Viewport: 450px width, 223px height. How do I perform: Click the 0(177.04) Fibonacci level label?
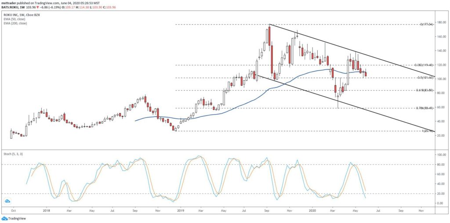[x=426, y=25]
